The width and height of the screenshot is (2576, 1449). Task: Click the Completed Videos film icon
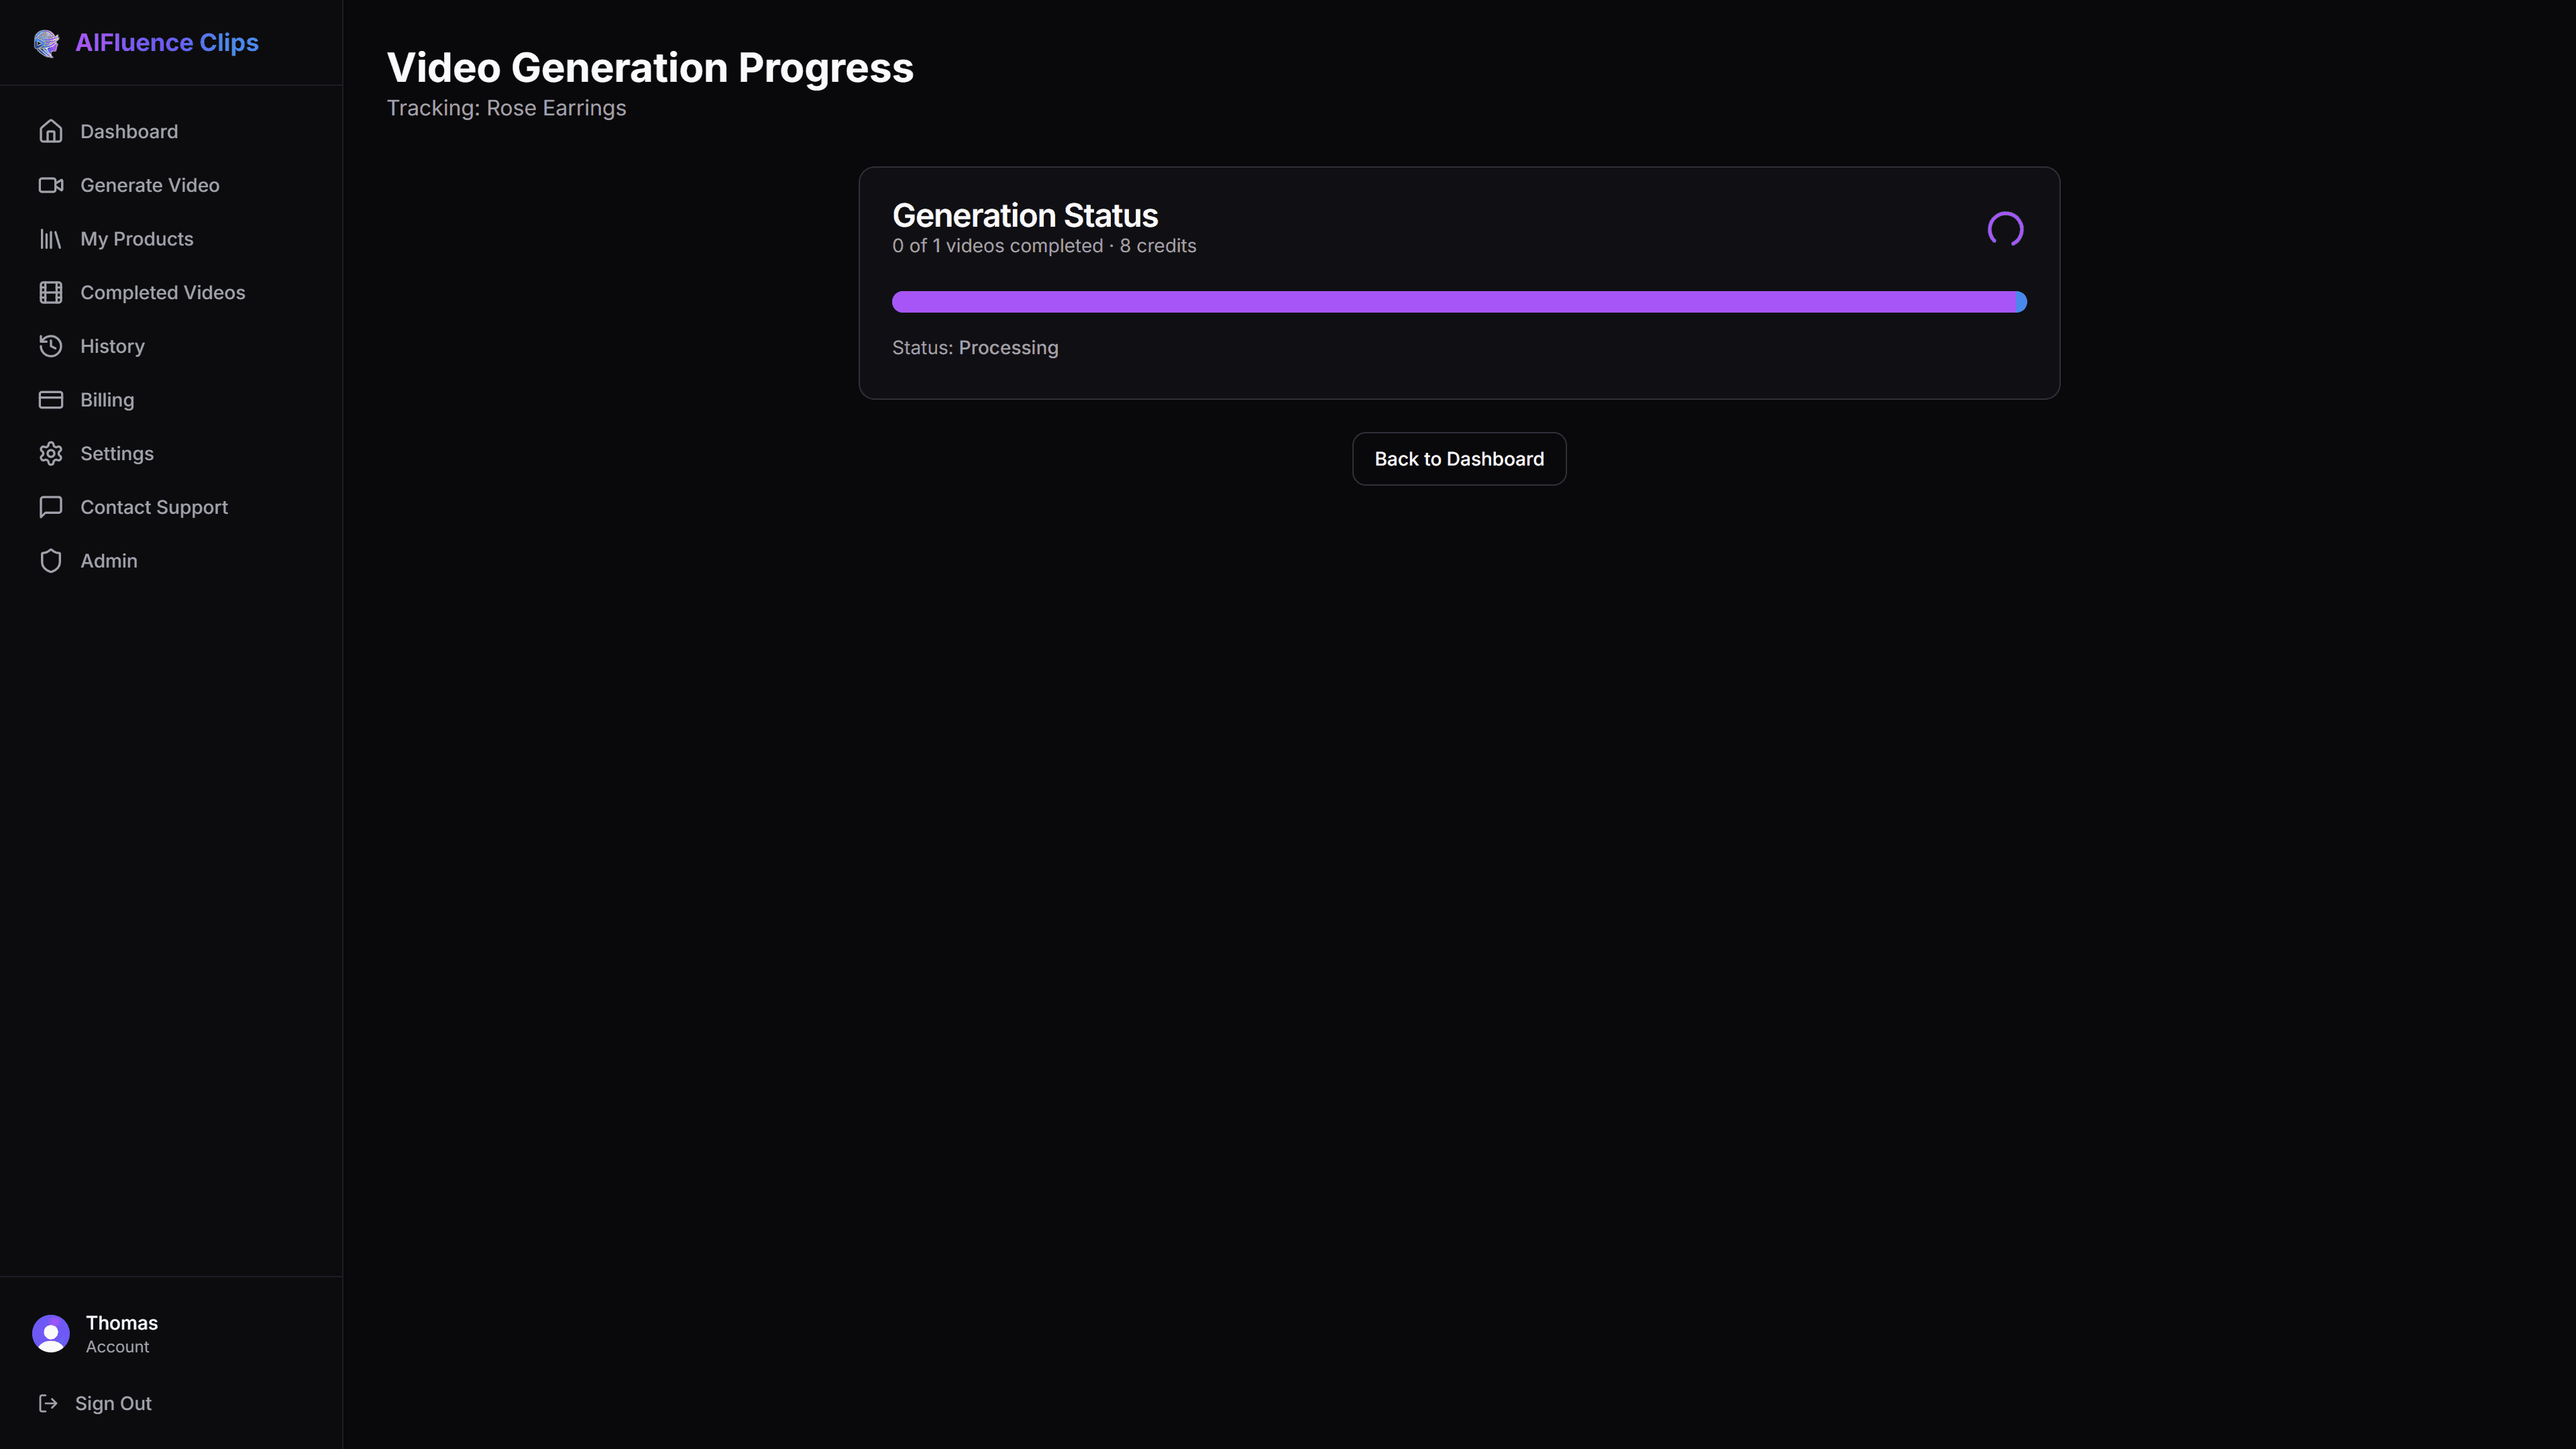point(51,293)
